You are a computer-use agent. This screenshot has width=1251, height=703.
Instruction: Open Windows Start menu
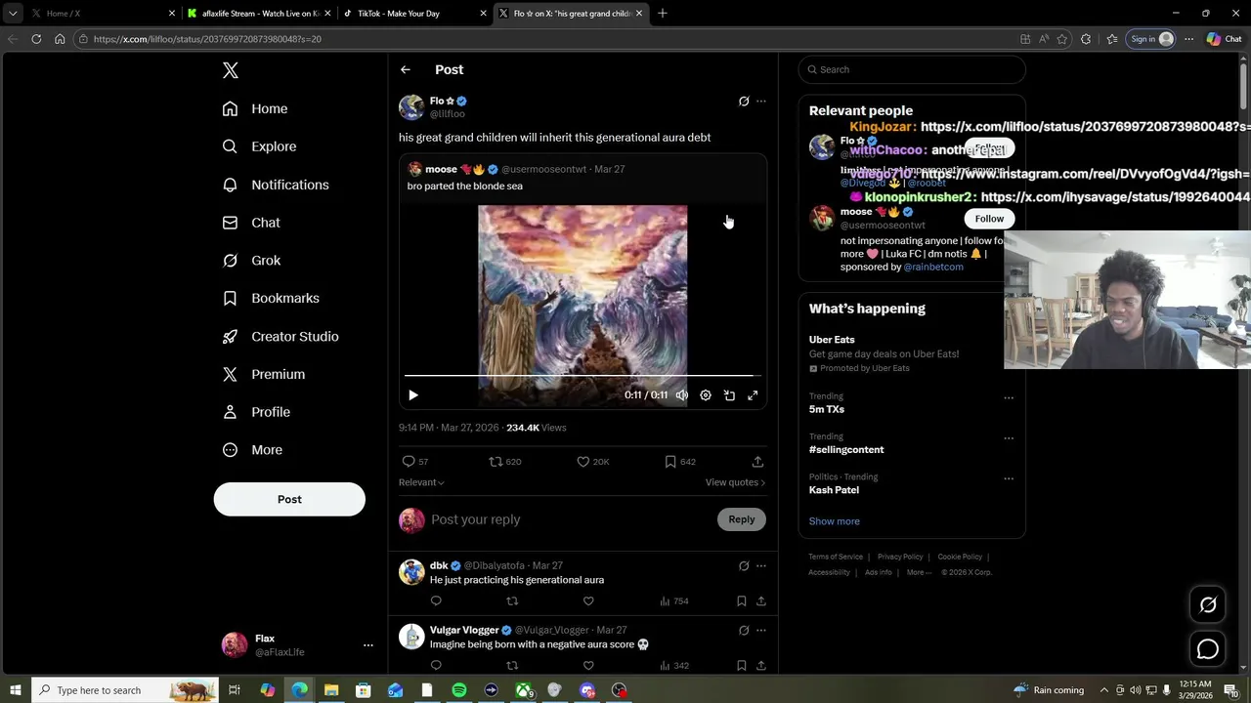[15, 690]
